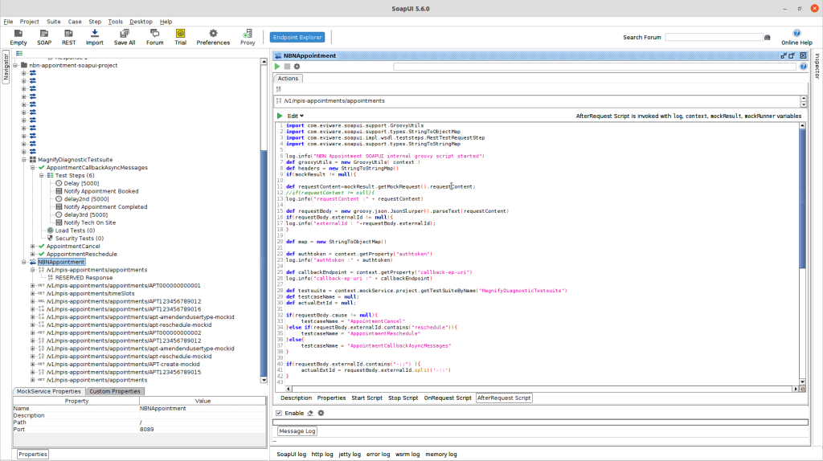The width and height of the screenshot is (823, 461).
Task: Expand the AppointmentCancel test case
Action: pos(33,246)
